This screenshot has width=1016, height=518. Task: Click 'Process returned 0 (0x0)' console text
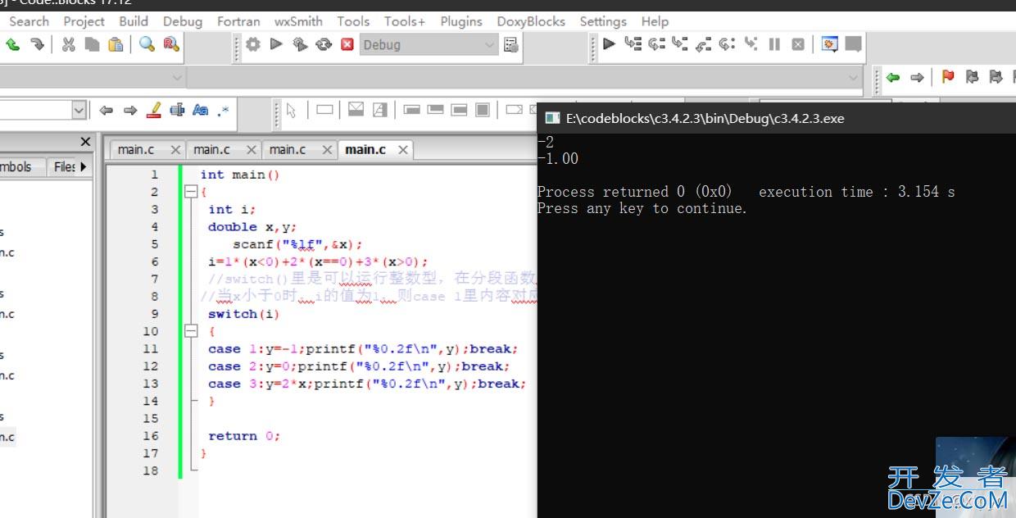[x=634, y=192]
